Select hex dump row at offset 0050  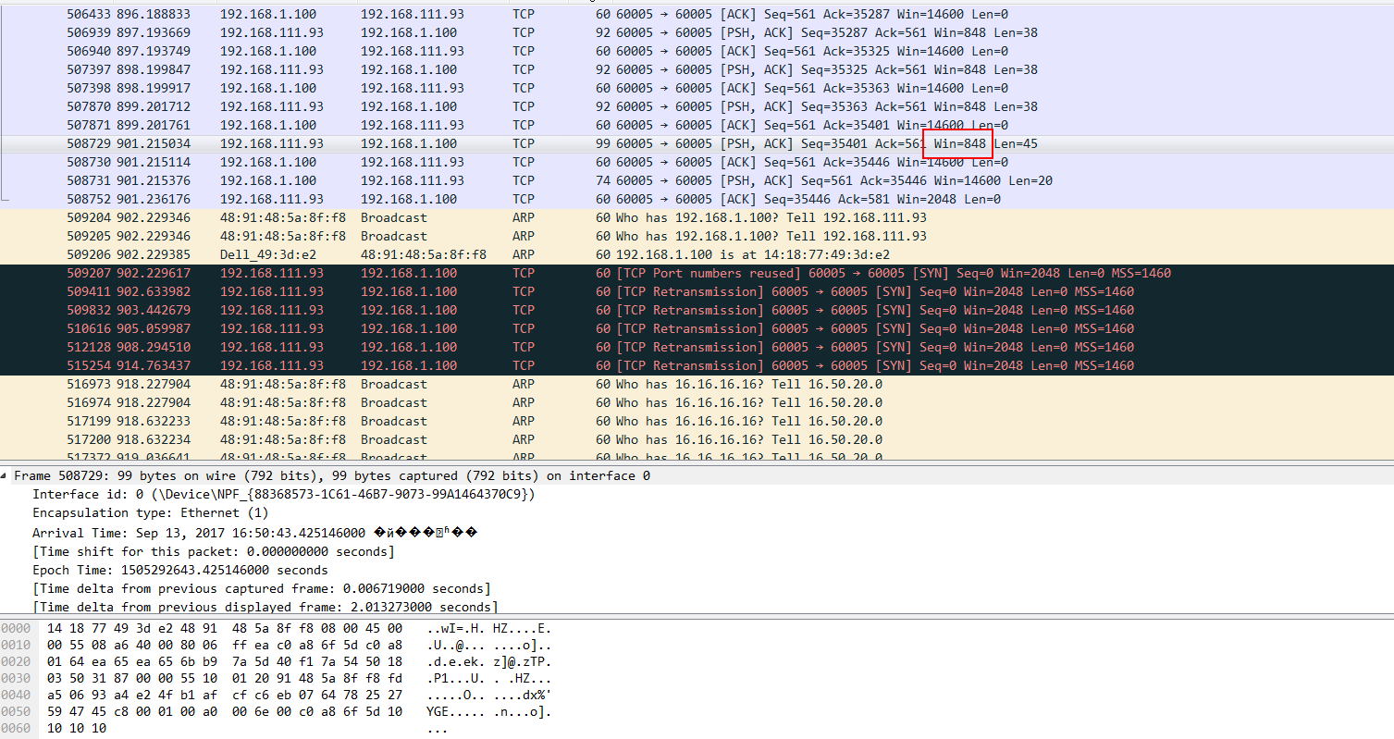pos(278,711)
